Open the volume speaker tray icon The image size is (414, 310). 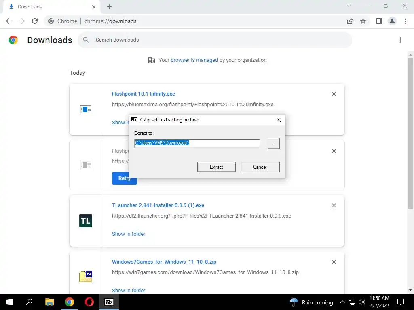tap(362, 302)
